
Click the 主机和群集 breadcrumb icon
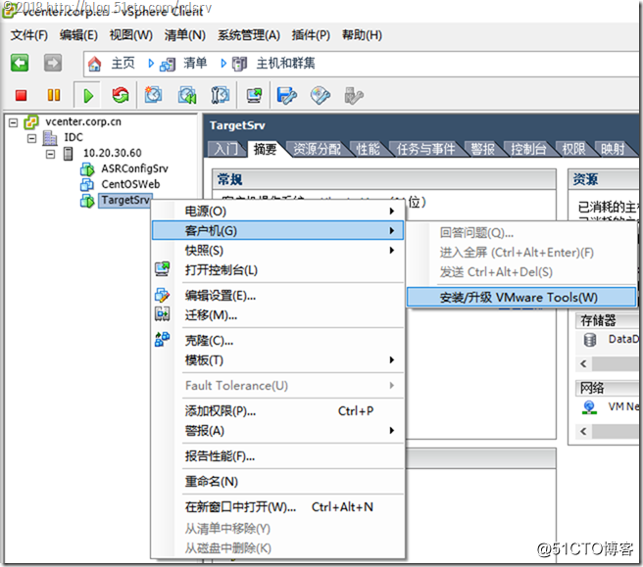pyautogui.click(x=239, y=64)
